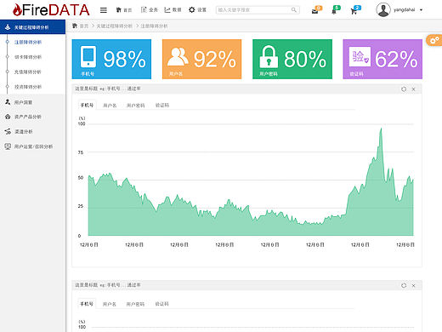Toggle the hamburger menu icon

point(104,10)
